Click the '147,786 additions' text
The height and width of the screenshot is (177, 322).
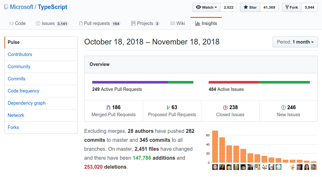(154, 158)
